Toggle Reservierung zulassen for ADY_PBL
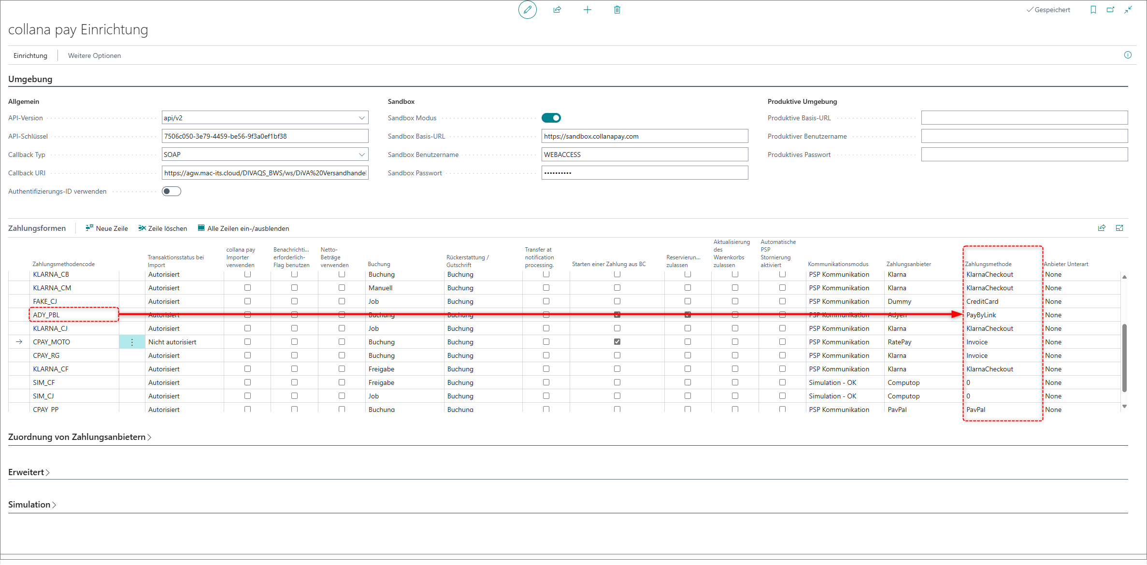Viewport: 1147px width, 565px height. [688, 315]
